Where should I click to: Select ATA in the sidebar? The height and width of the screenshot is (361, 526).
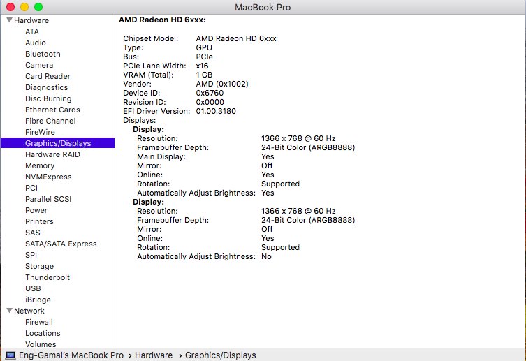tap(32, 31)
